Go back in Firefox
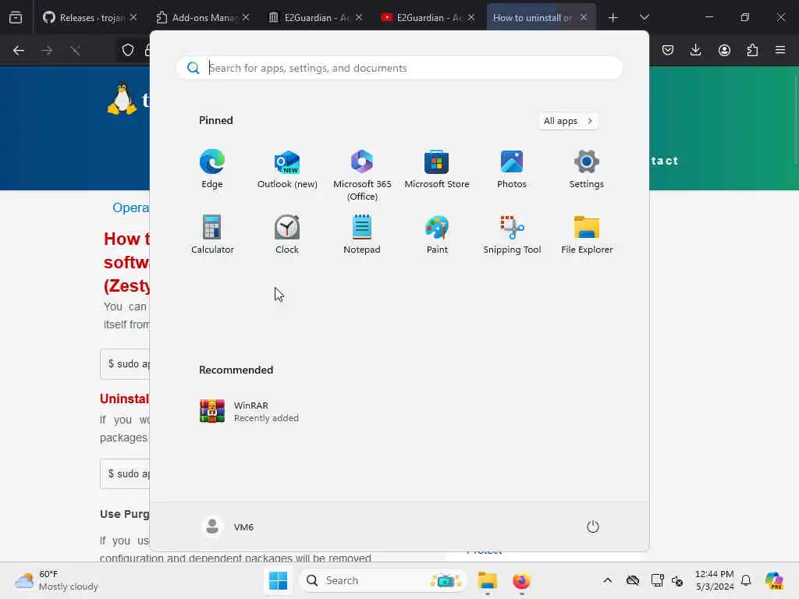799x599 pixels. (x=19, y=51)
